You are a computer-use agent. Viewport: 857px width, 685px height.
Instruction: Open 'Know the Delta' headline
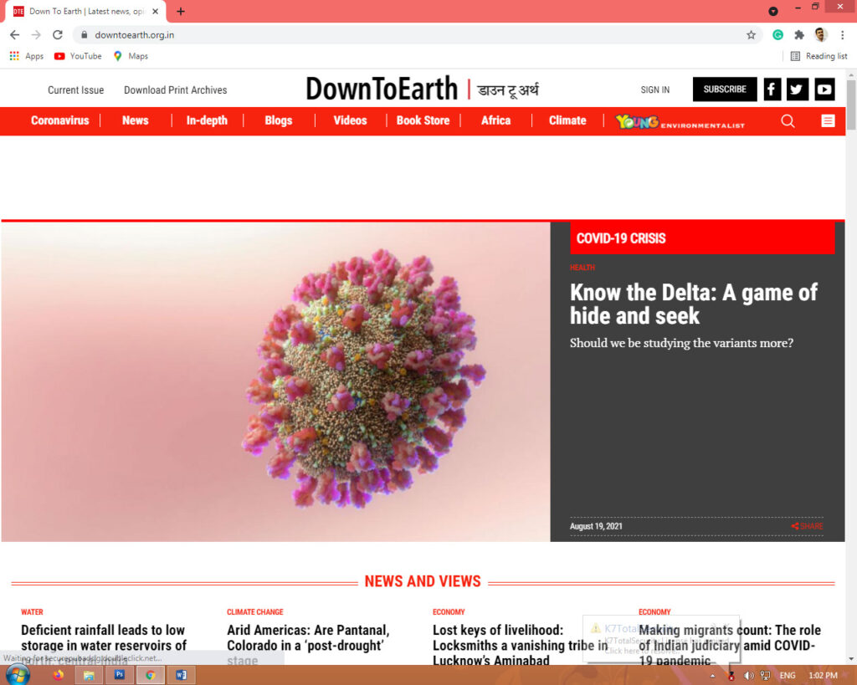(x=694, y=304)
